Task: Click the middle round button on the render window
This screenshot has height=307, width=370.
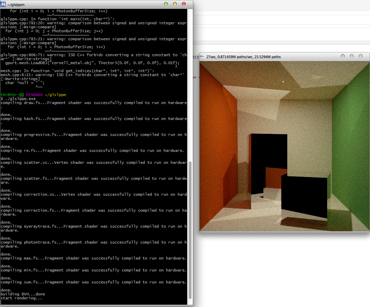Action: click(352, 56)
